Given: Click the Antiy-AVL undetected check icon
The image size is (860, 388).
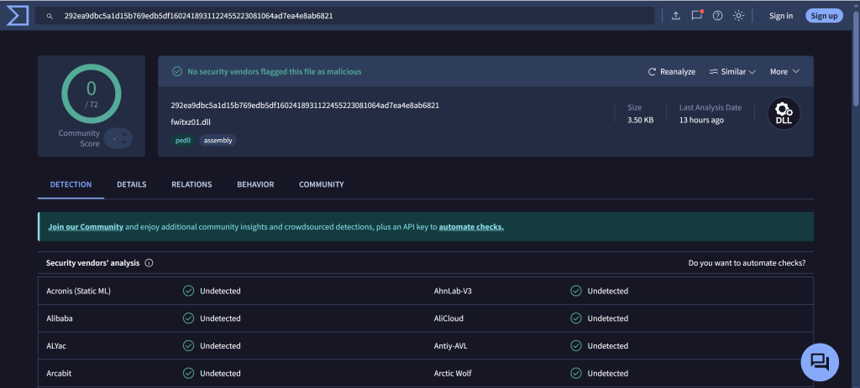Looking at the screenshot, I should point(576,346).
